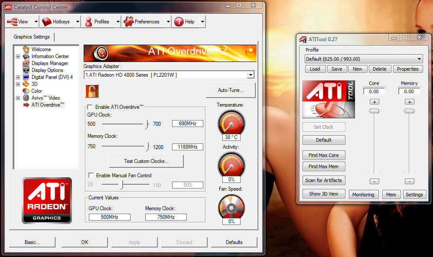Enable the Manual Fan Control checkbox
The image size is (433, 257).
point(91,175)
